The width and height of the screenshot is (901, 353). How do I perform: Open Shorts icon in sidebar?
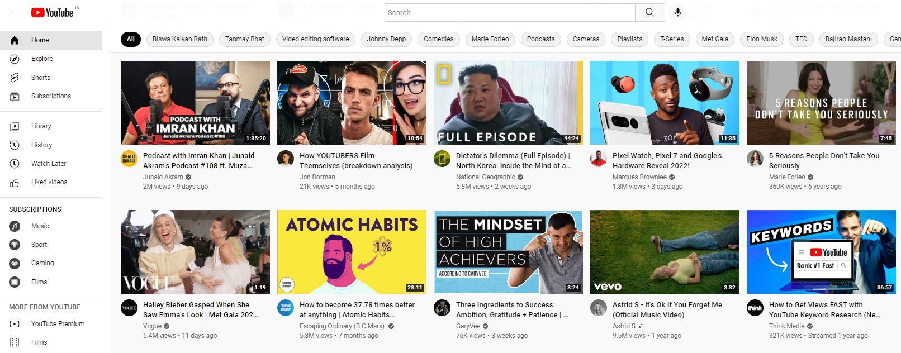pyautogui.click(x=15, y=78)
